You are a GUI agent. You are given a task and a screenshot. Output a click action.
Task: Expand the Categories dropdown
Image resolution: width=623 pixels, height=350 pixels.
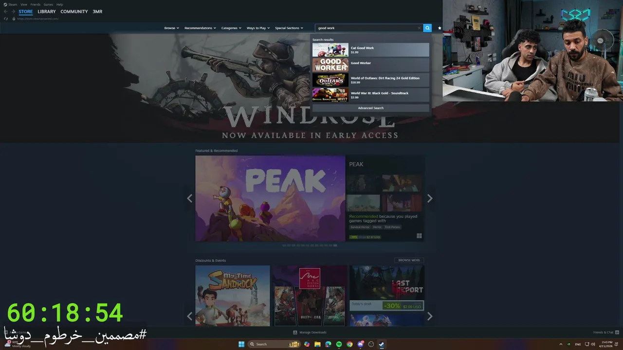tap(231, 28)
